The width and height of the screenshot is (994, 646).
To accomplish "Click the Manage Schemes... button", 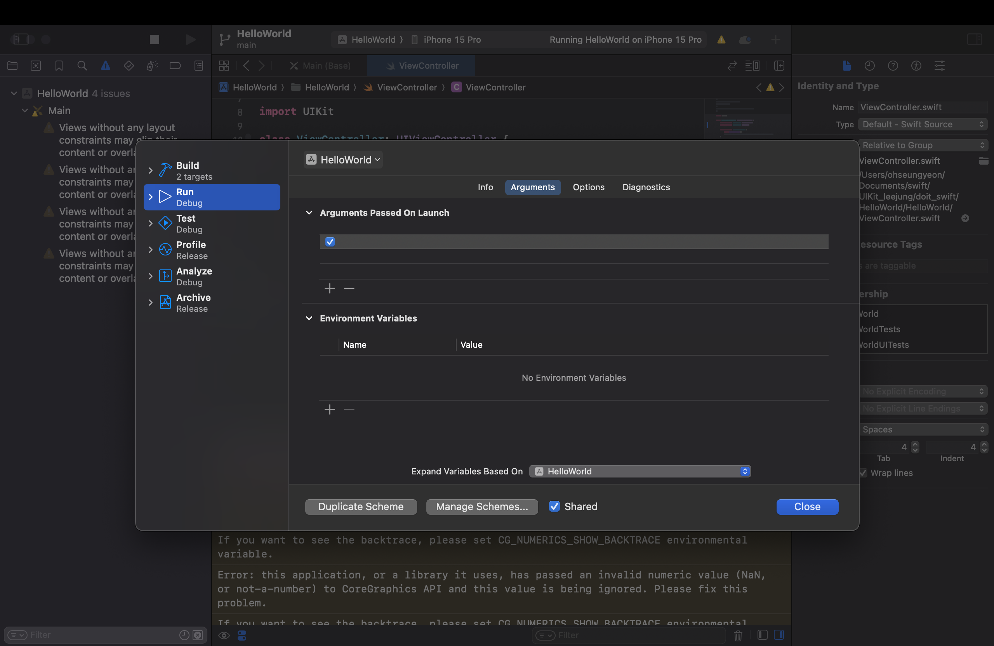I will pyautogui.click(x=482, y=507).
